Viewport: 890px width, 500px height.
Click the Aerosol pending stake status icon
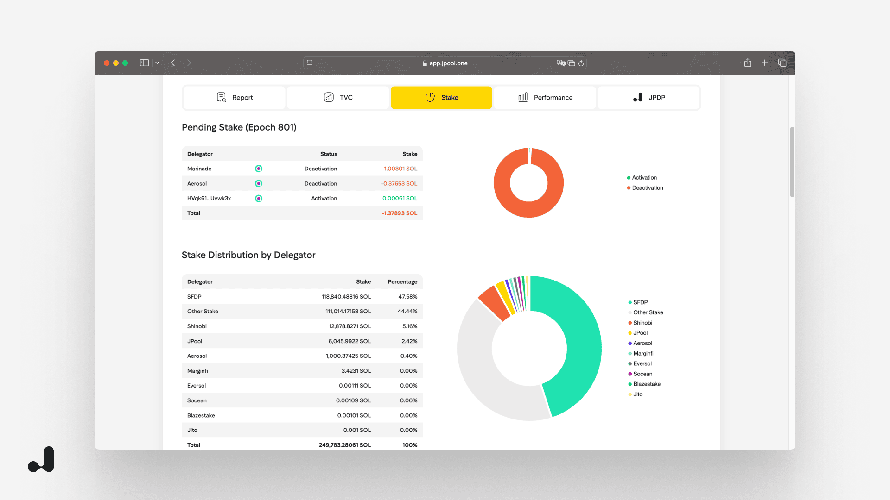[259, 183]
